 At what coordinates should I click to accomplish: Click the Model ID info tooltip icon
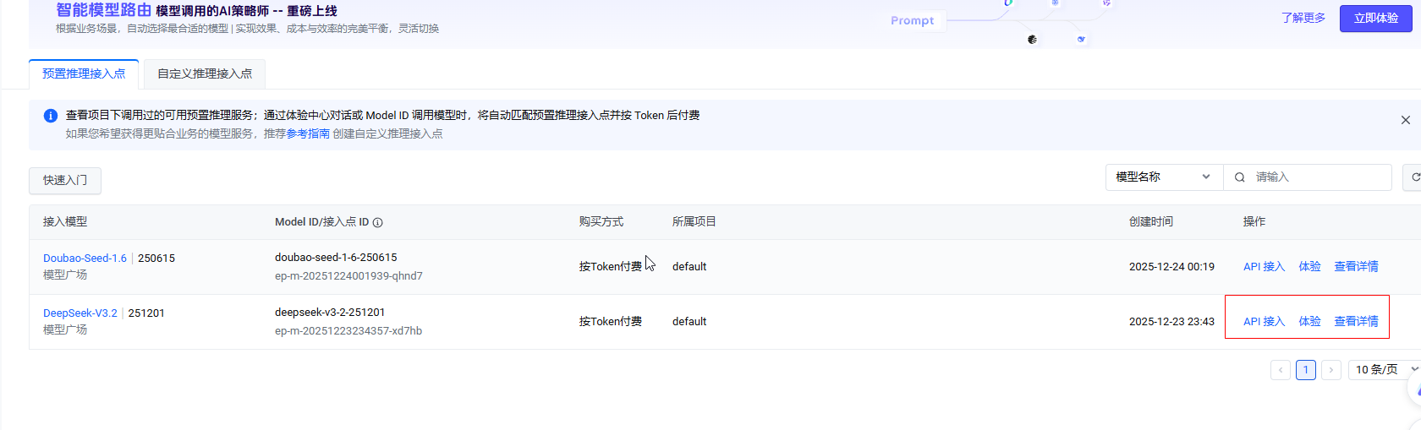click(x=378, y=222)
